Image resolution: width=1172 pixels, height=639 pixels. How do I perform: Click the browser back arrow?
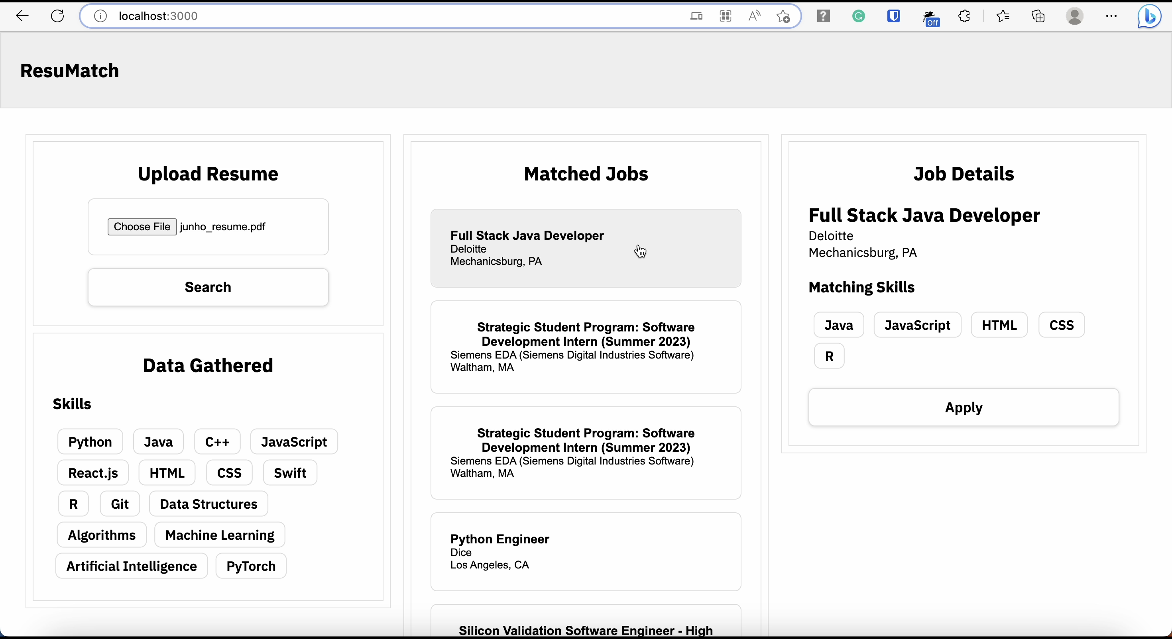(x=22, y=16)
